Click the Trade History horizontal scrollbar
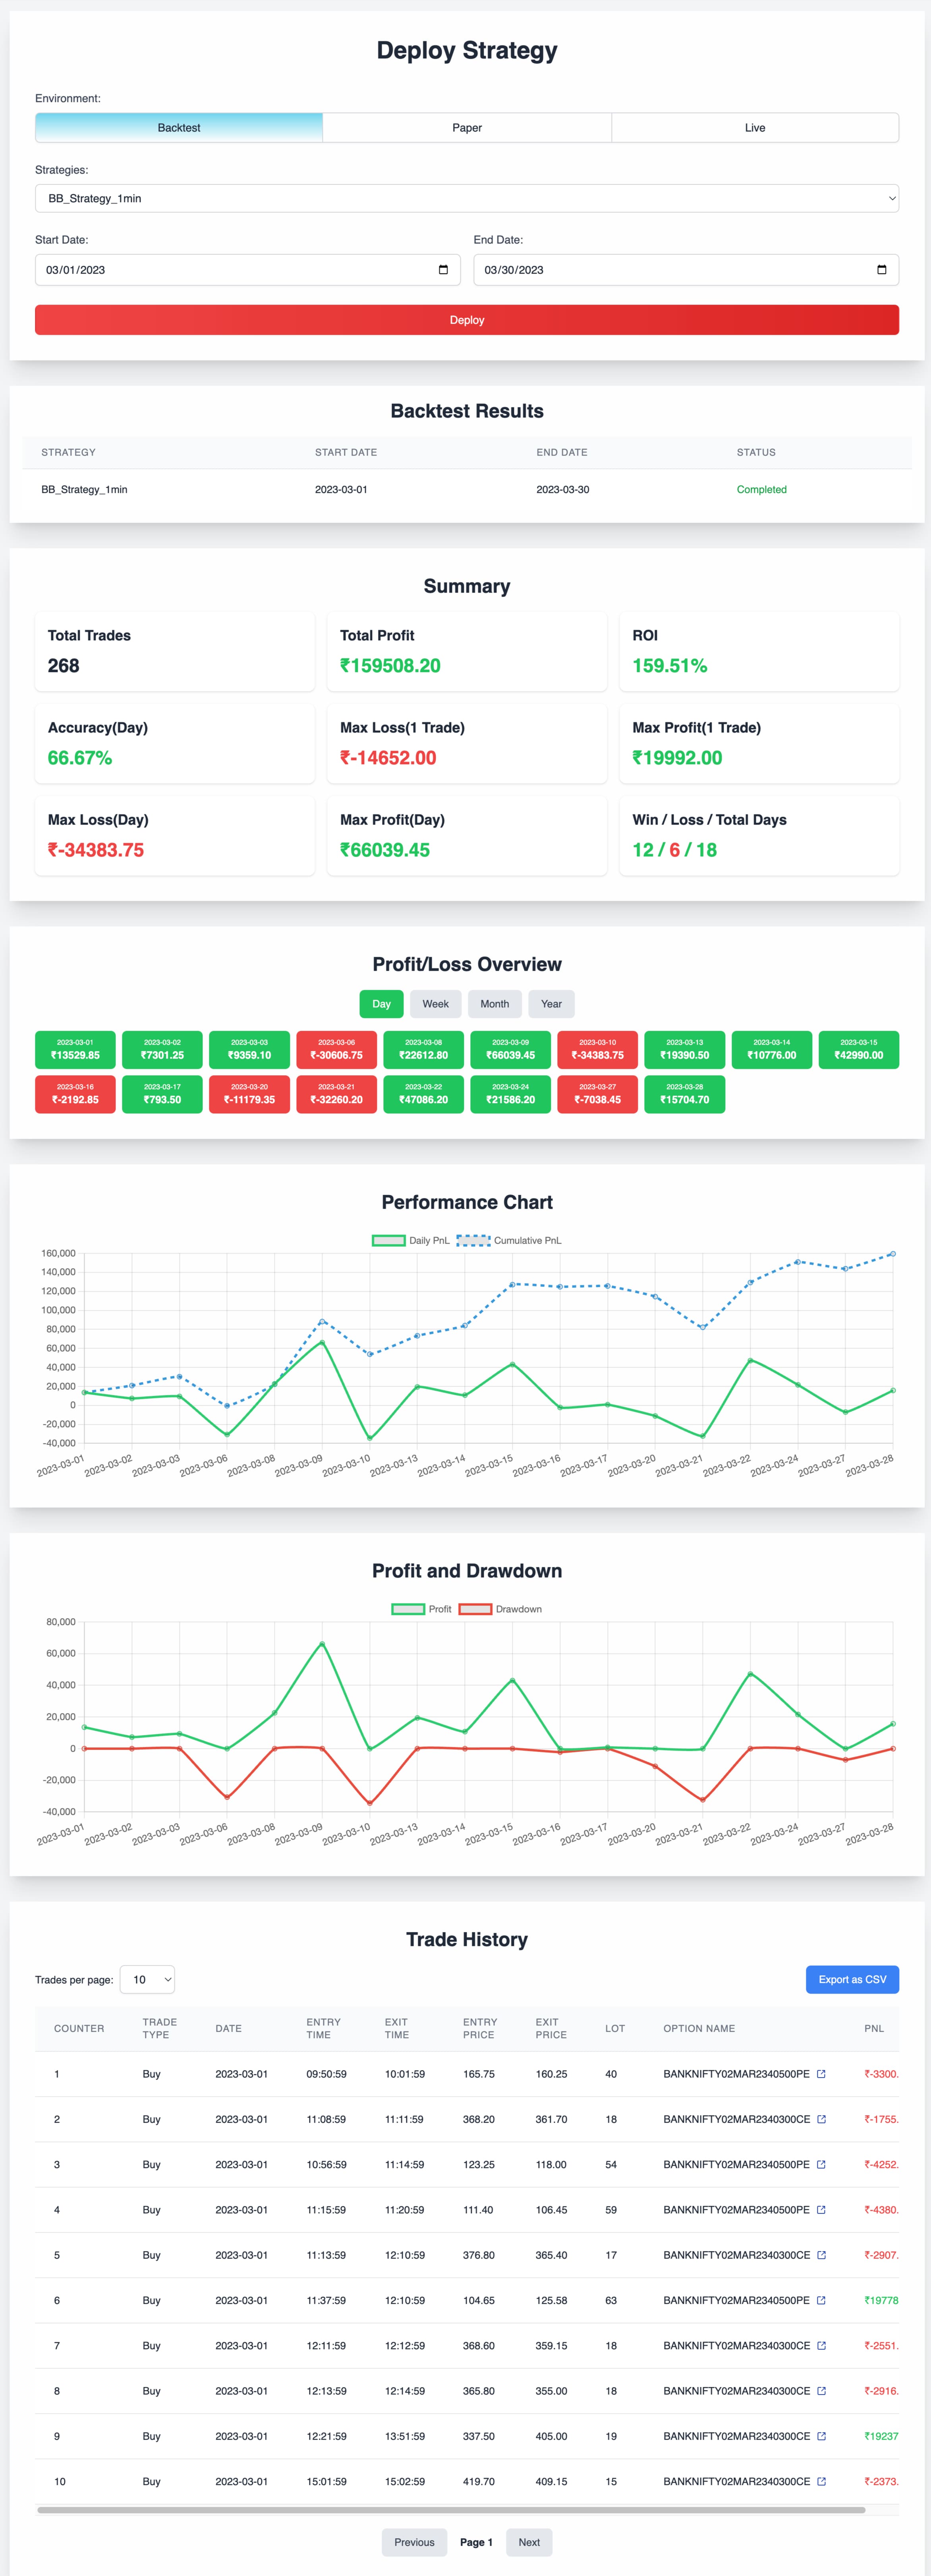This screenshot has height=2576, width=931. 450,2510
